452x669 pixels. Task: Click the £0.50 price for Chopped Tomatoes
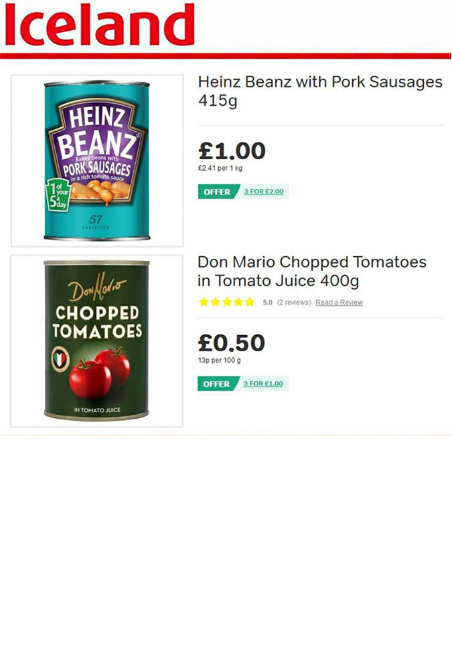(x=232, y=343)
